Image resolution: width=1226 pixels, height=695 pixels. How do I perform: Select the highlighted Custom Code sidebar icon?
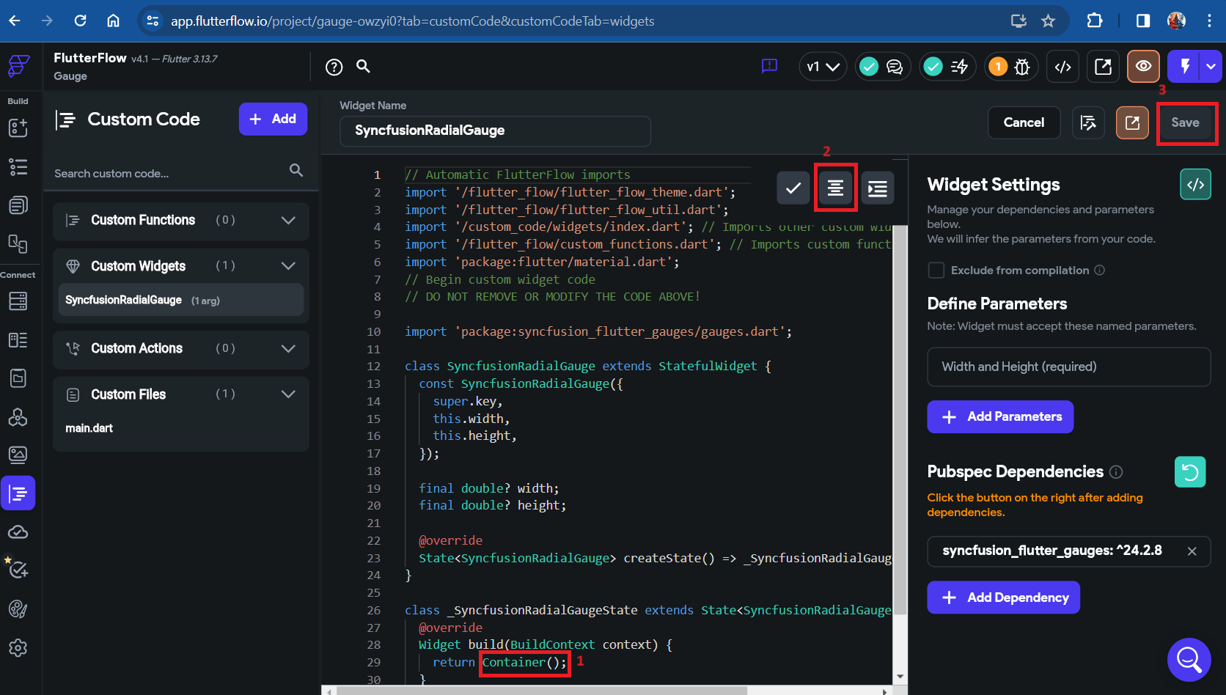click(x=18, y=493)
